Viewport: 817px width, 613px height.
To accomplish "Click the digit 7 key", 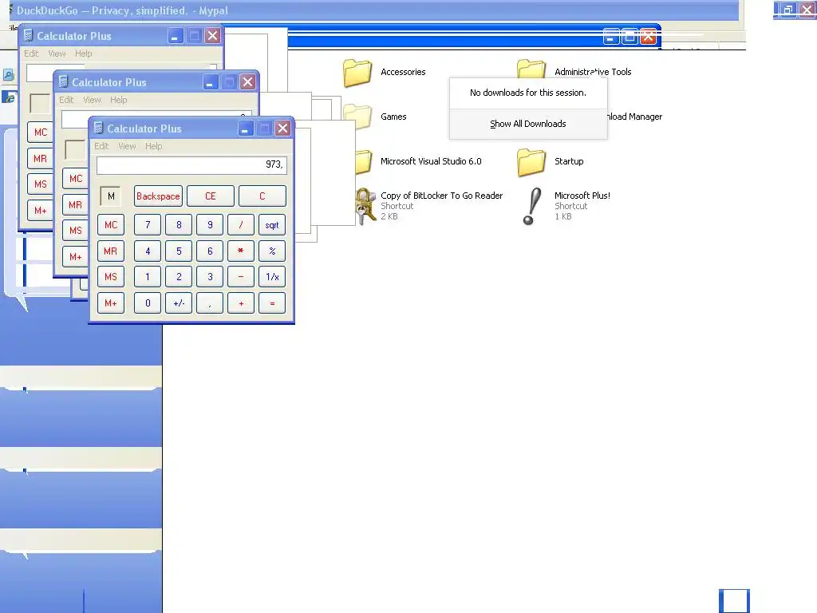I will pos(148,224).
